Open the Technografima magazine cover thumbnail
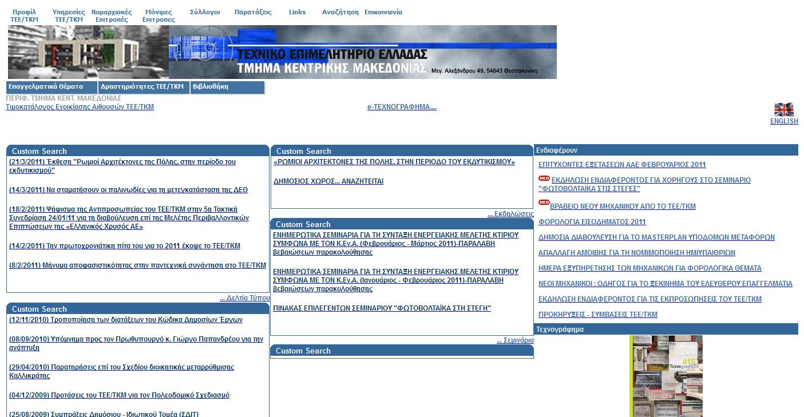Image resolution: width=804 pixels, height=417 pixels. point(666,376)
